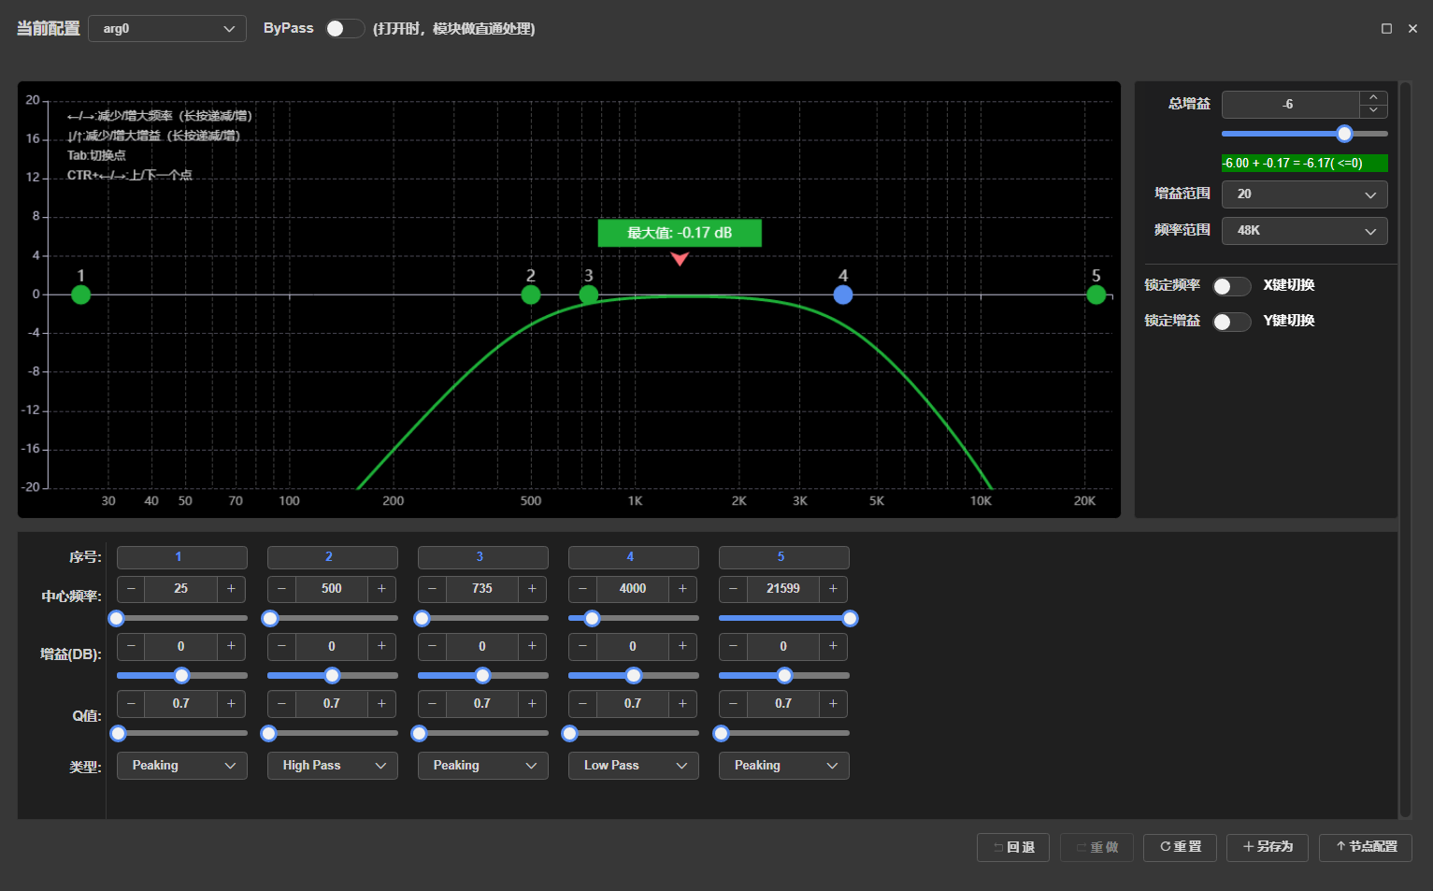Decrease band 2 center frequency with minus
Screen dimensions: 1433x891
pyautogui.click(x=281, y=589)
